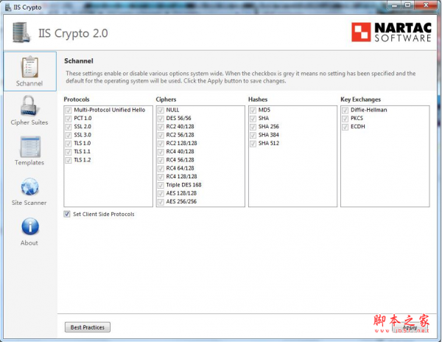Image resolution: width=442 pixels, height=342 pixels.
Task: Open the Site Scanner globe icon
Action: tap(29, 186)
